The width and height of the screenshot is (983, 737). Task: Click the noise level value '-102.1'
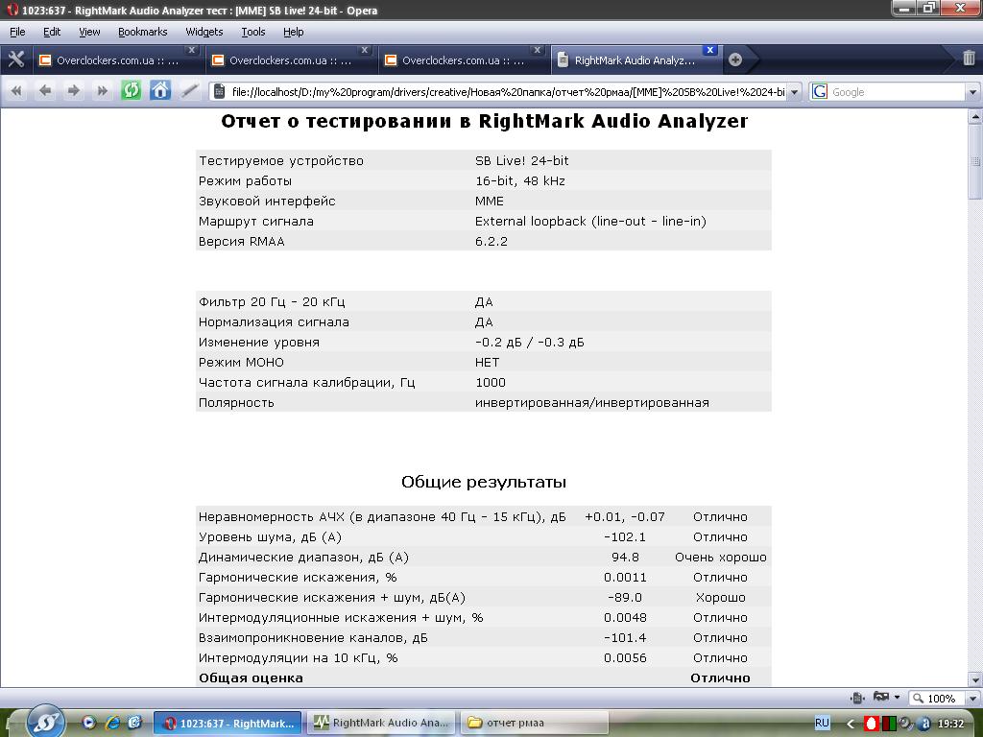coord(624,537)
